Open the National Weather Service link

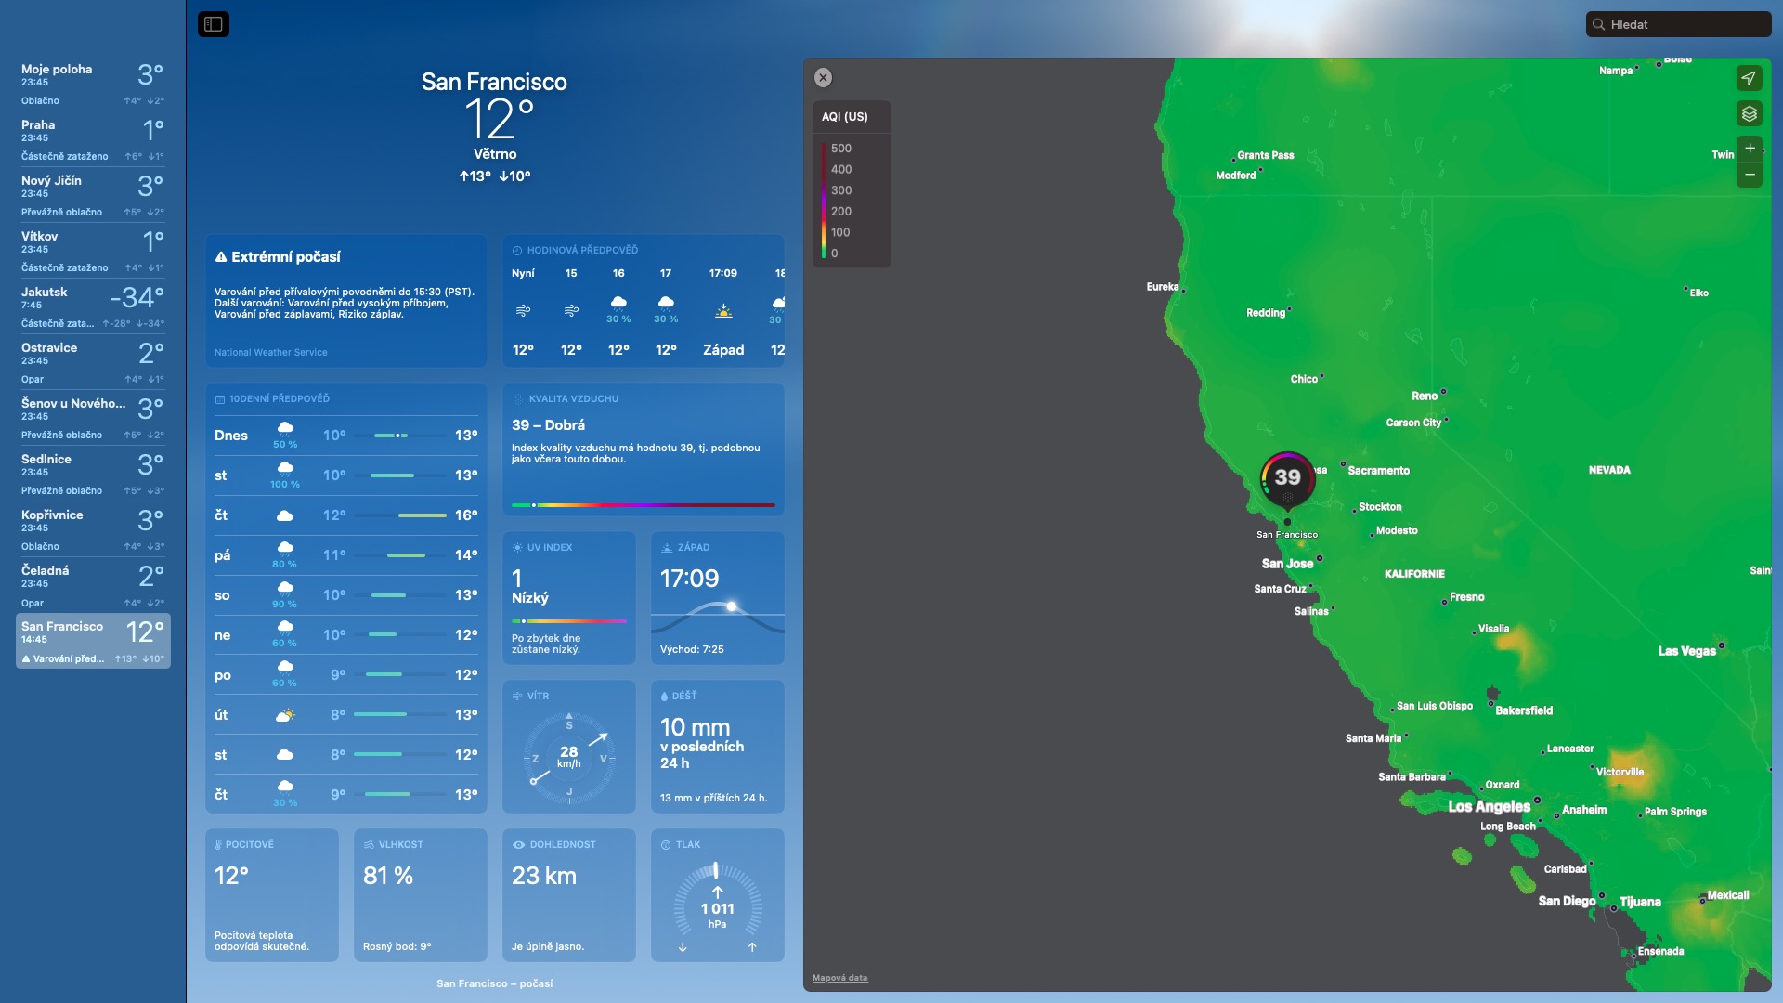point(270,353)
